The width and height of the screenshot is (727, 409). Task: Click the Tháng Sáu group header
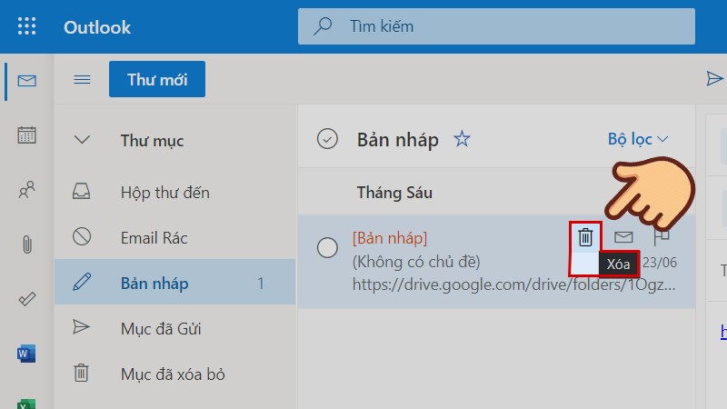coord(394,193)
